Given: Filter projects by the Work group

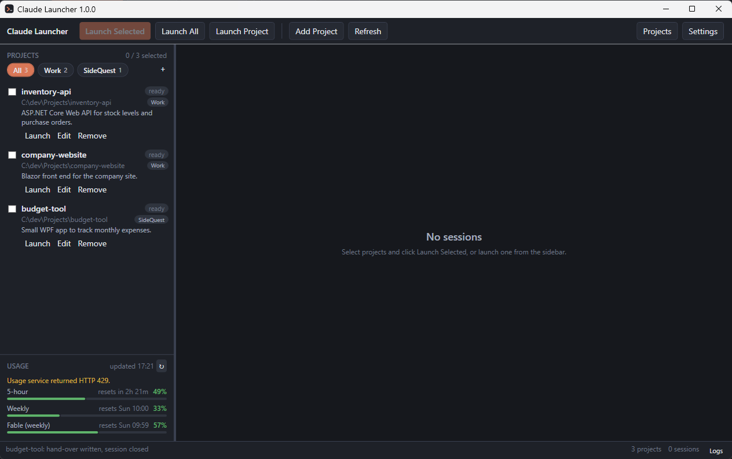Looking at the screenshot, I should 56,70.
